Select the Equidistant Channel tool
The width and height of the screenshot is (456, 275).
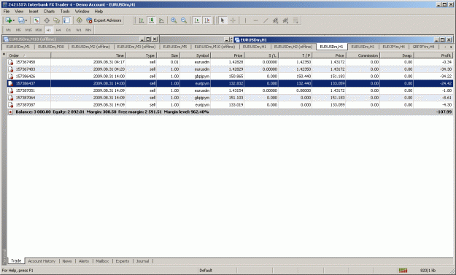coord(275,20)
